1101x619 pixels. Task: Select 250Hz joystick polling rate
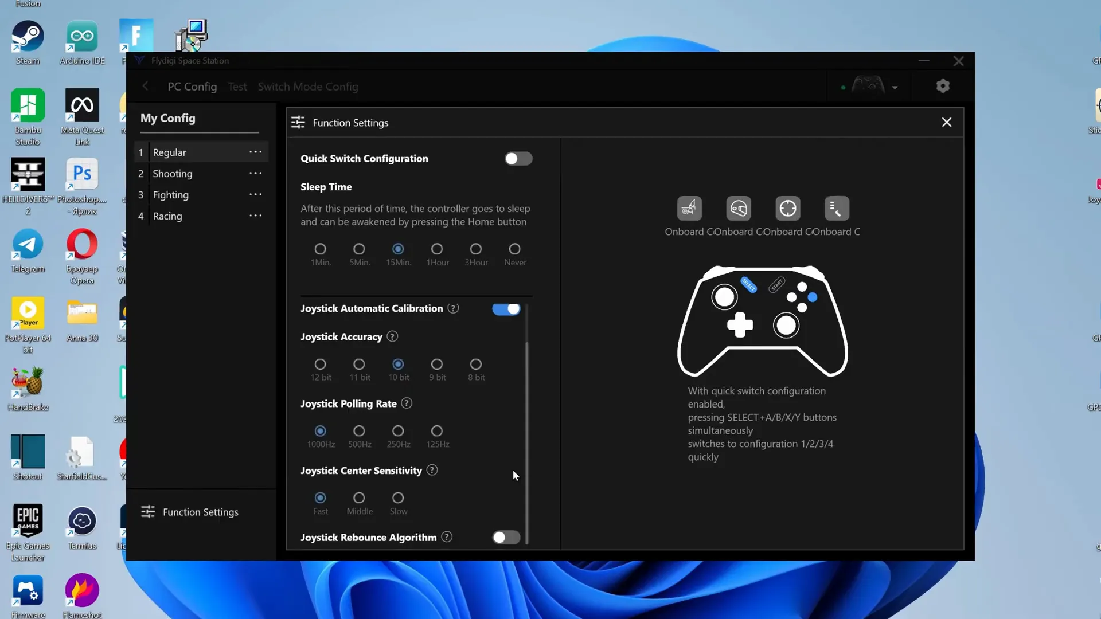pyautogui.click(x=398, y=430)
